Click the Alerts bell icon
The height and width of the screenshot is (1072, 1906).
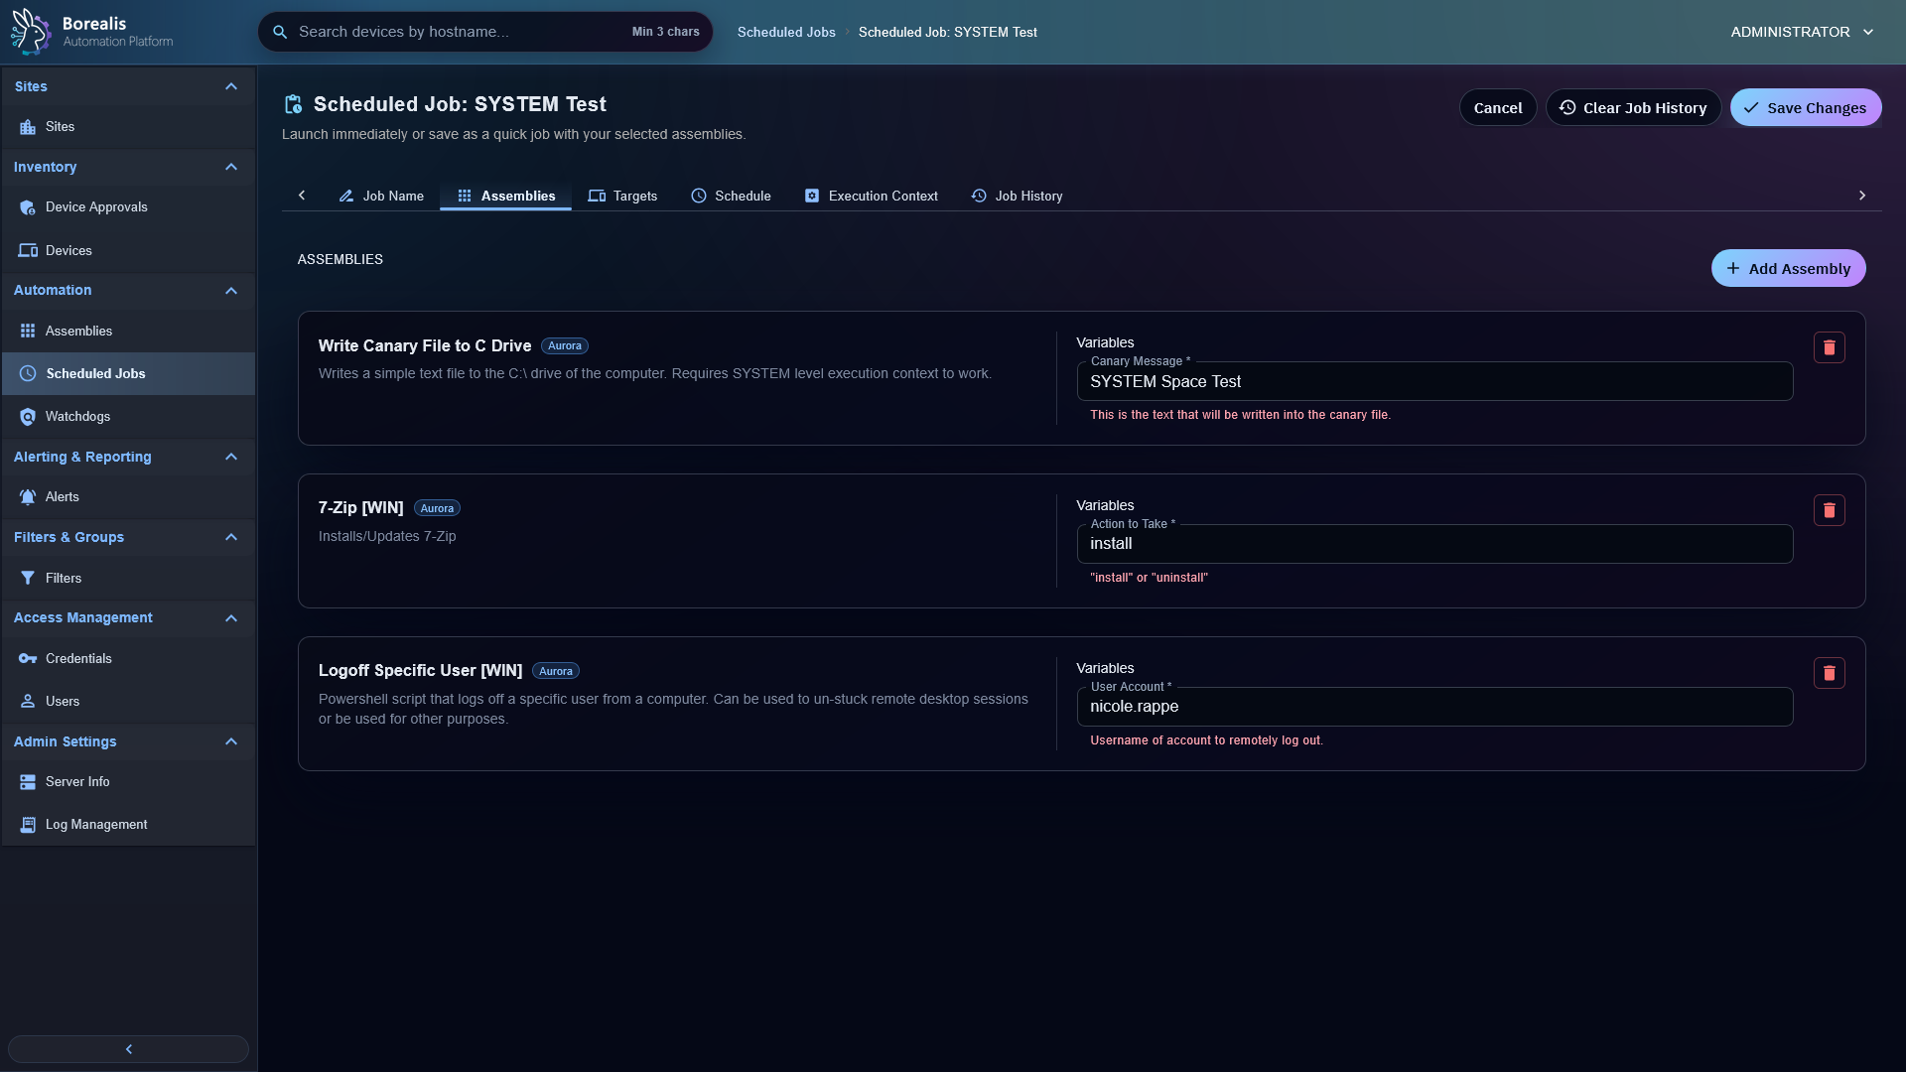click(28, 497)
